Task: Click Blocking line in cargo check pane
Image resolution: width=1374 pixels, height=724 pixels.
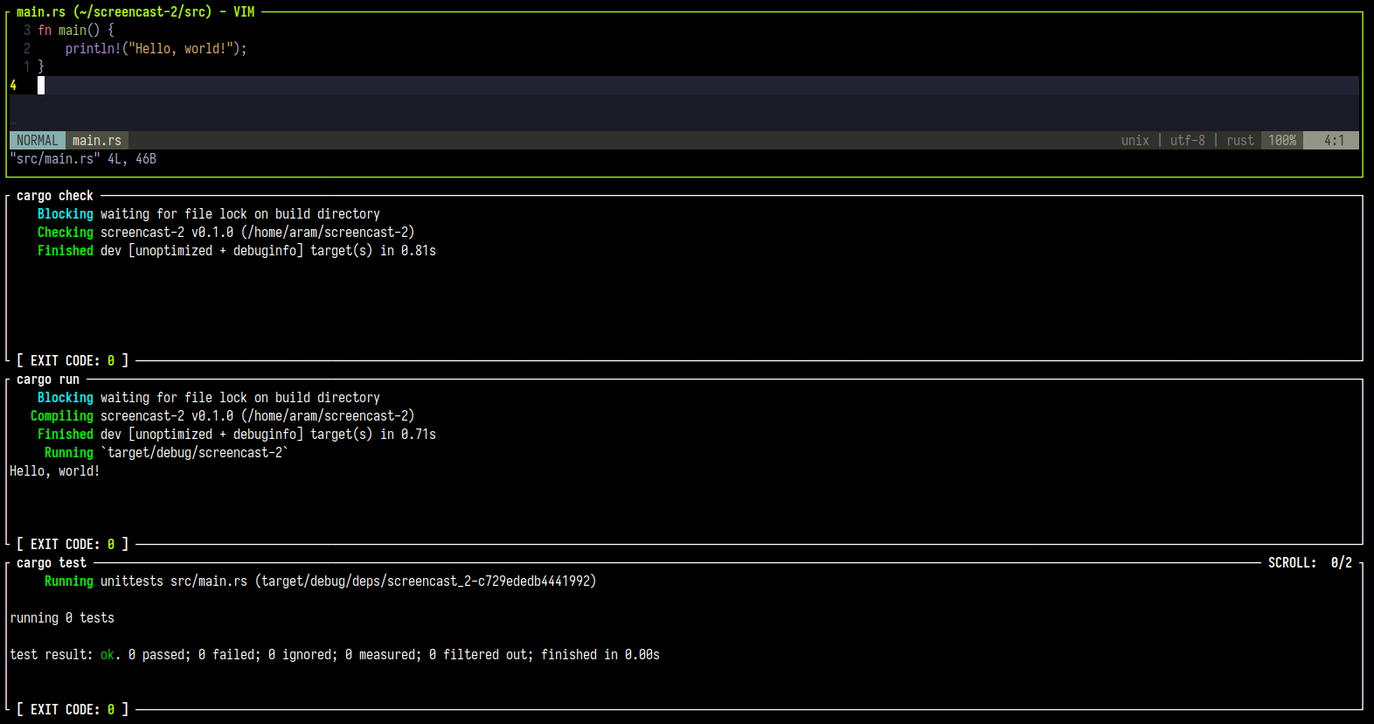Action: [209, 214]
